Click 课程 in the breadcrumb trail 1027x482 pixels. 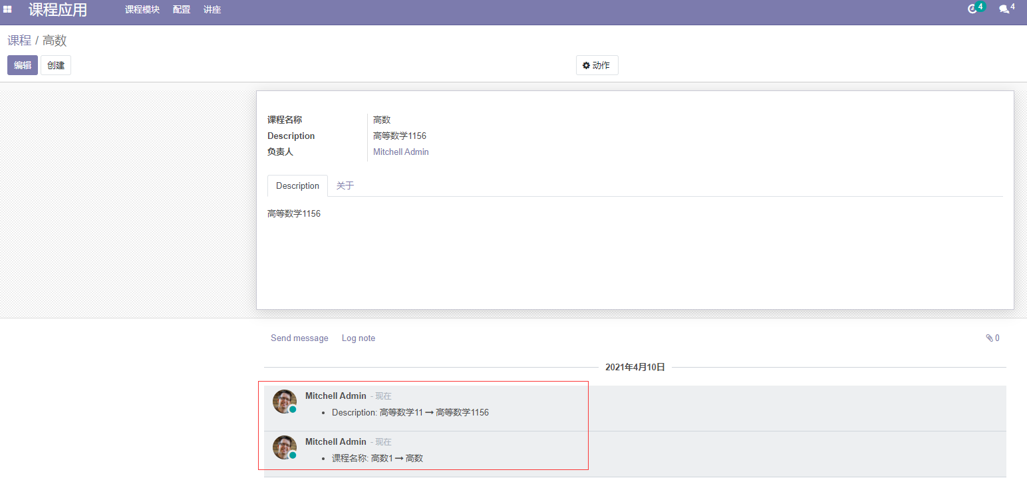pos(18,41)
